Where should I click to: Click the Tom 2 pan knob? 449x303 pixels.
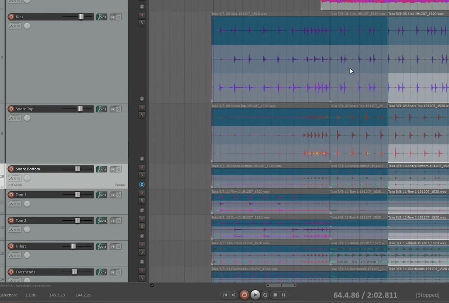(27, 229)
